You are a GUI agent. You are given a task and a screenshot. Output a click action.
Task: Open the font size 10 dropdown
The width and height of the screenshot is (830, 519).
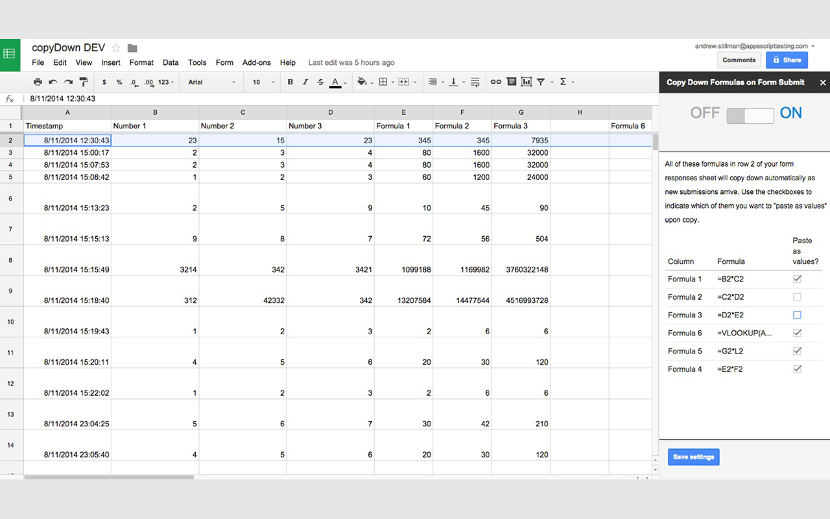264,82
